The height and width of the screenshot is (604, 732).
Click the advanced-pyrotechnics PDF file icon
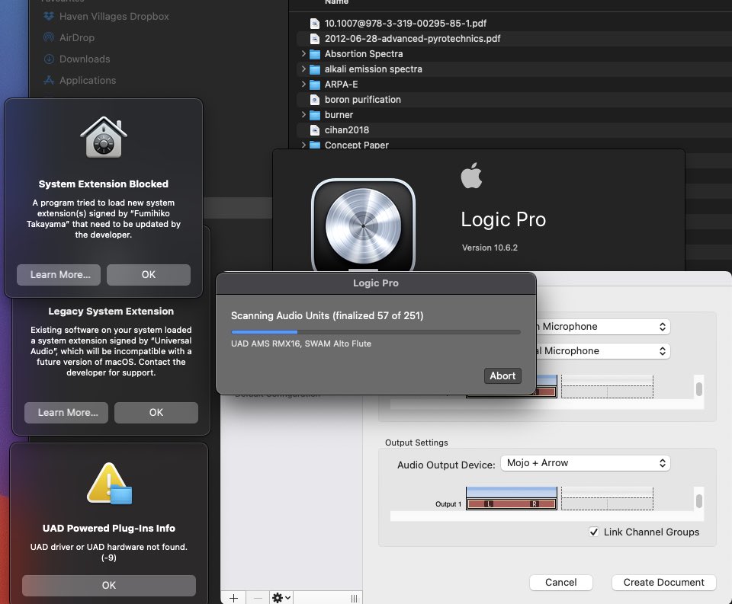point(315,39)
